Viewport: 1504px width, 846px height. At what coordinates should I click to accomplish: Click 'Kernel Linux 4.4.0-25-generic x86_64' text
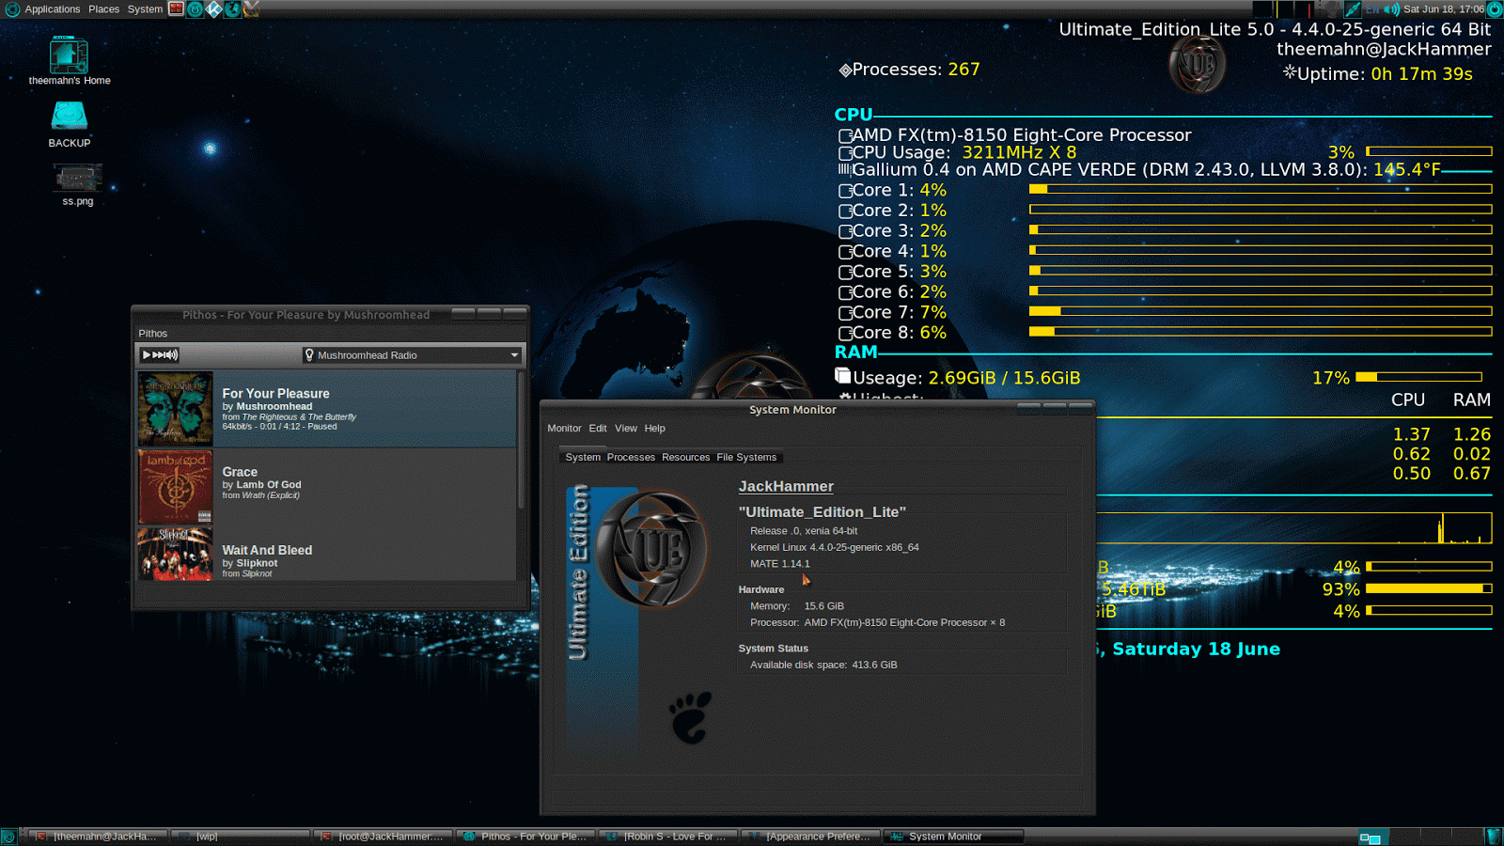pos(835,547)
